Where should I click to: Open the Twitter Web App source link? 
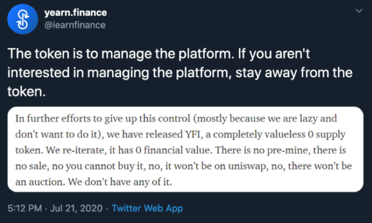point(147,208)
